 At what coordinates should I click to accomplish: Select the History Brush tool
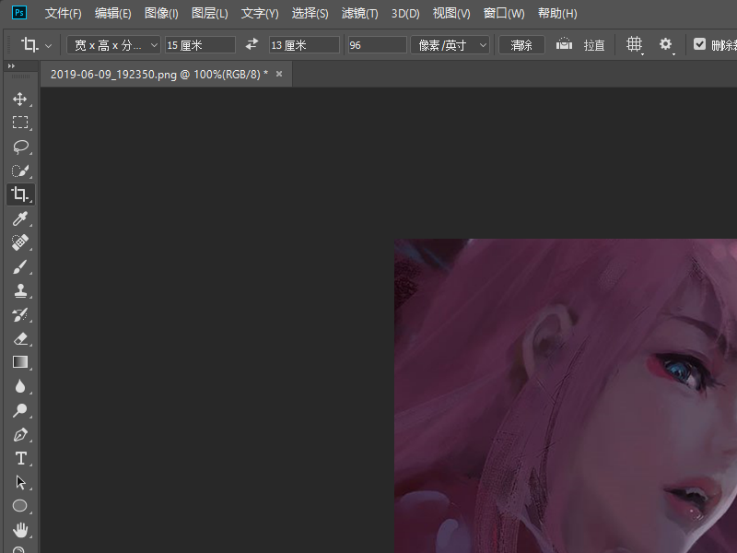point(19,314)
